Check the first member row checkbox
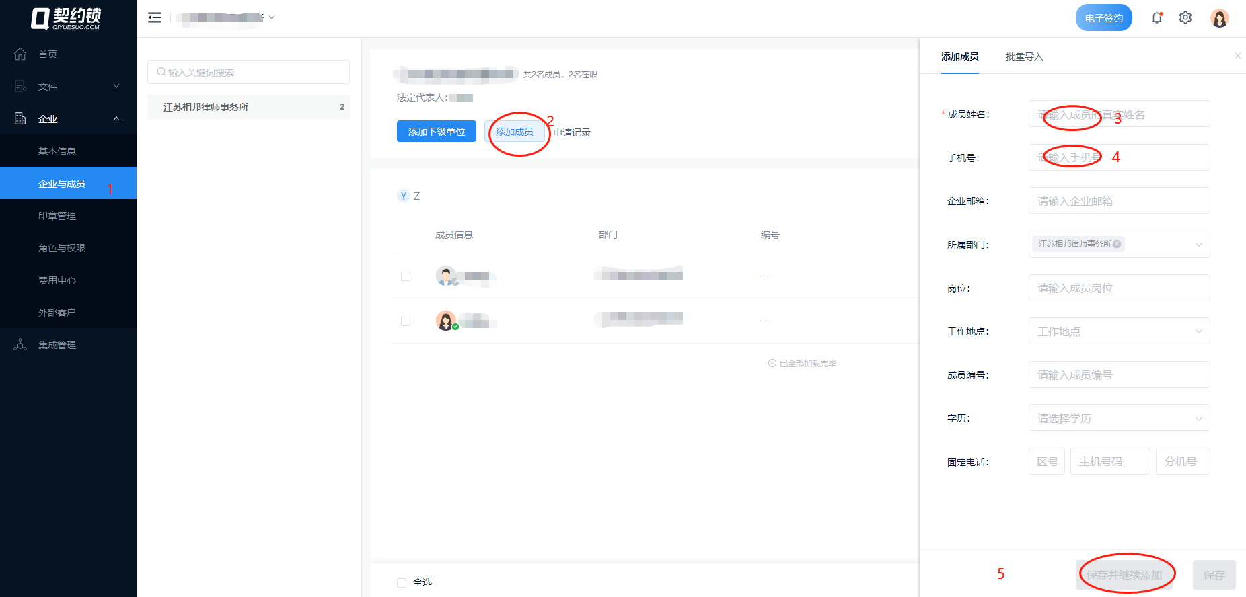Screen dimensions: 1246x597 click(x=406, y=276)
